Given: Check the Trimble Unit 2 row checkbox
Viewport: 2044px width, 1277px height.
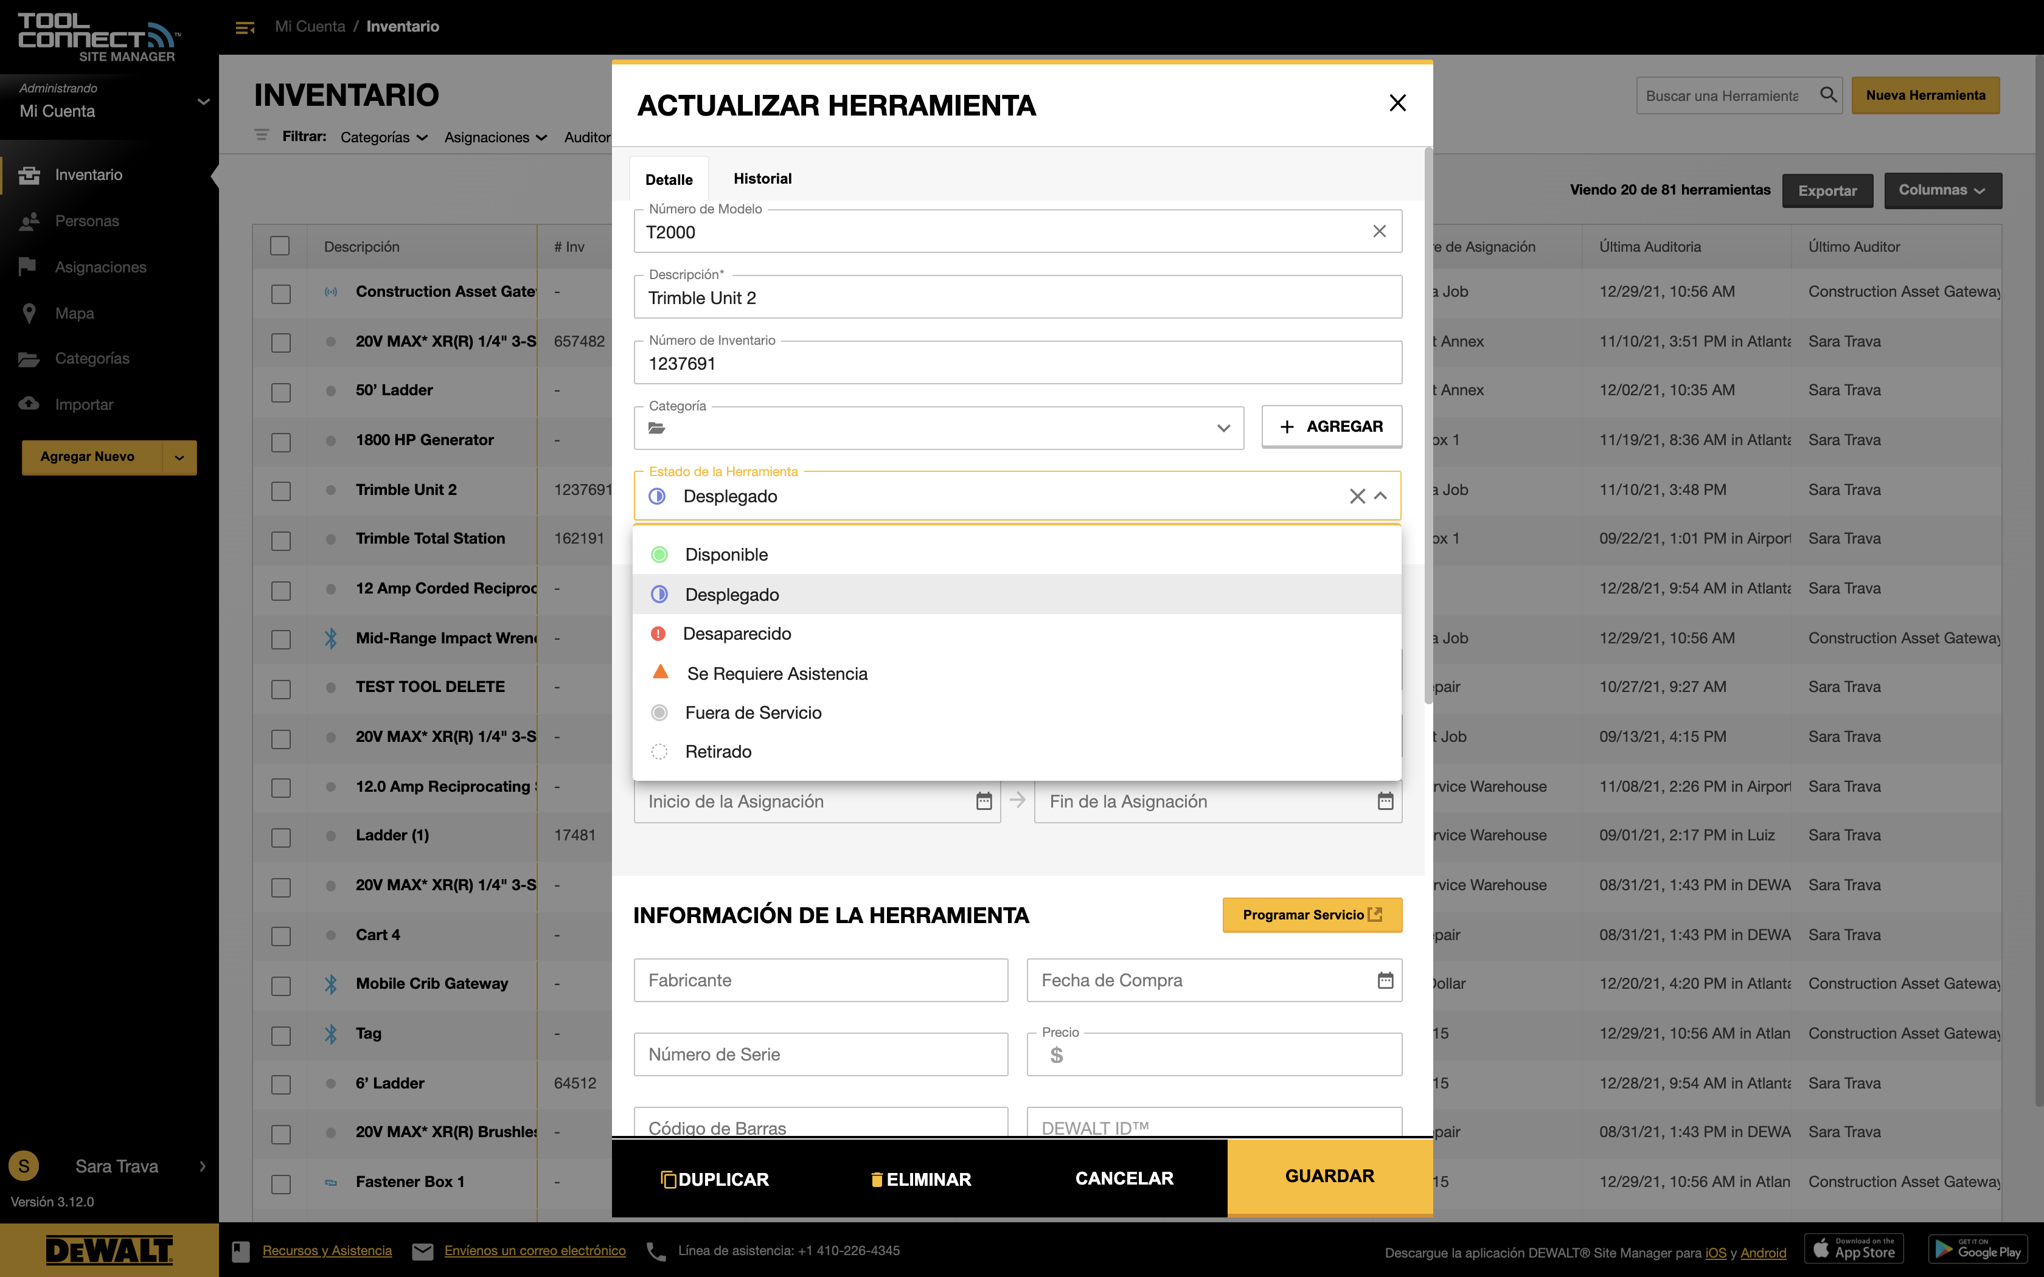Looking at the screenshot, I should pyautogui.click(x=280, y=491).
